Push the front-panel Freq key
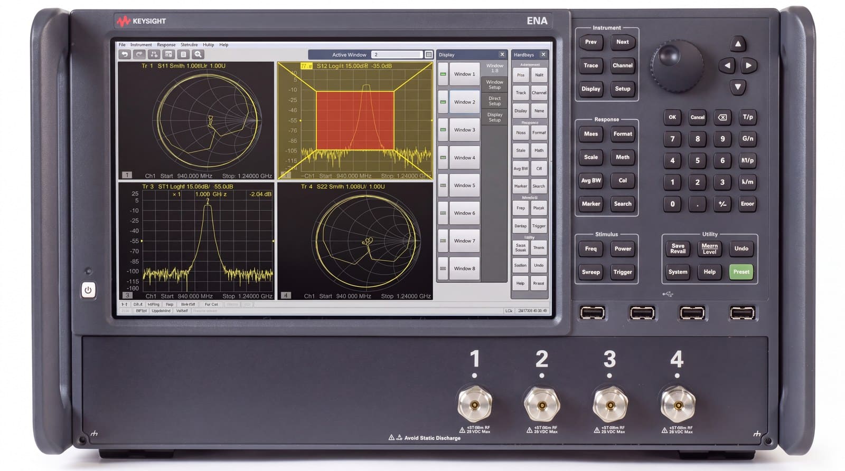This screenshot has height=471, width=845. (x=591, y=248)
